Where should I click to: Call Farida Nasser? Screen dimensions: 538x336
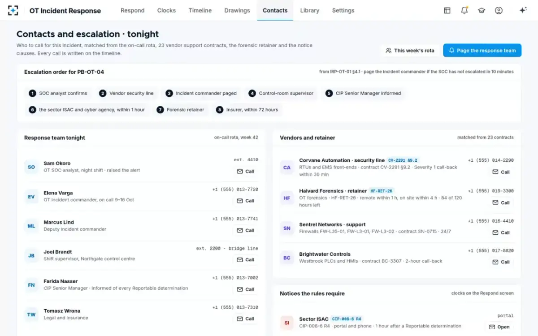[x=245, y=289]
